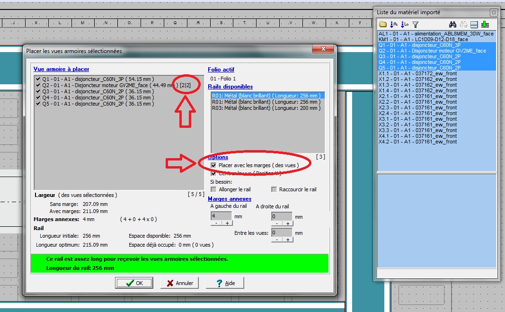The width and height of the screenshot is (505, 312).
Task: Click the green arrow place-on-rail icon
Action: point(485,25)
